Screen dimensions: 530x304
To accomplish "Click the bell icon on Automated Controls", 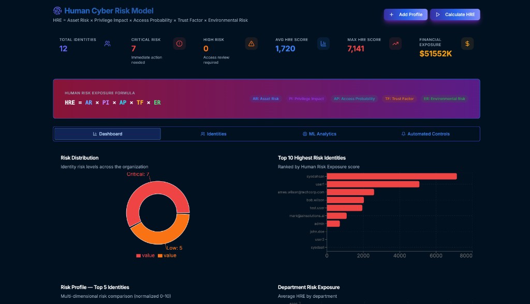I will 403,134.
